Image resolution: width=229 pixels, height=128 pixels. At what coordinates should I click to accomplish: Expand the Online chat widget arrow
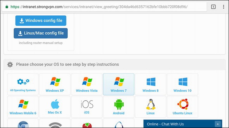218,124
